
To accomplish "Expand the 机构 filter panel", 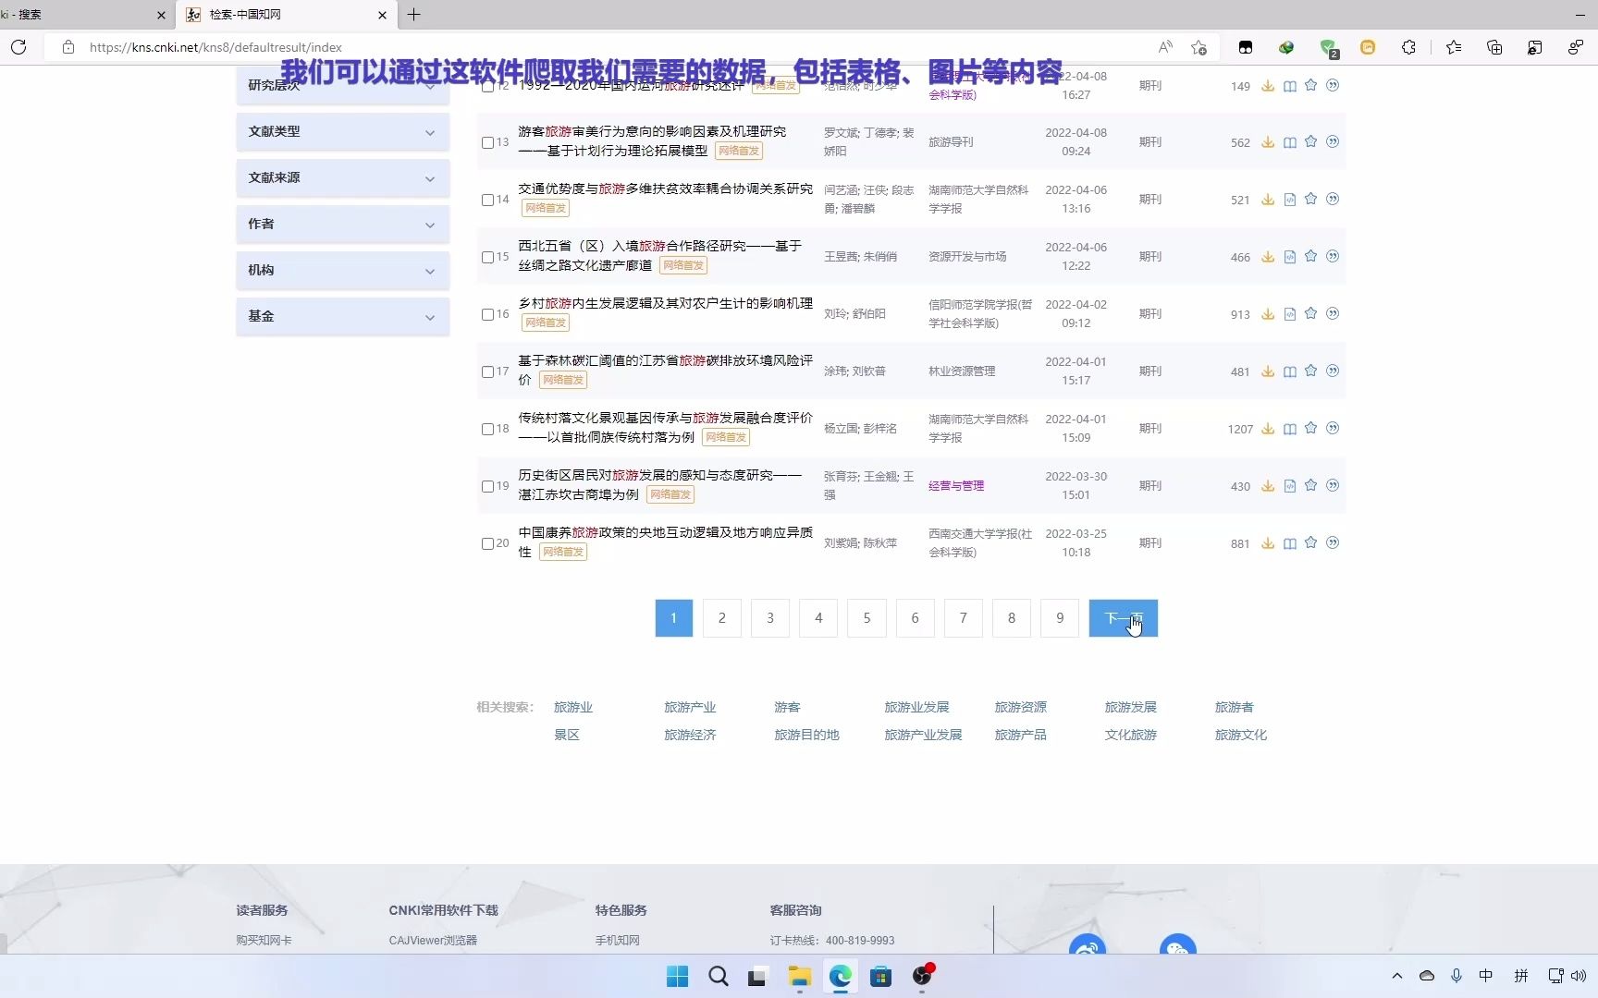I will click(342, 270).
